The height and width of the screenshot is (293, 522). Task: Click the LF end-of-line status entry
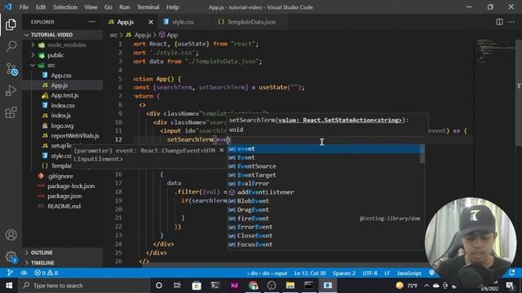pyautogui.click(x=387, y=273)
